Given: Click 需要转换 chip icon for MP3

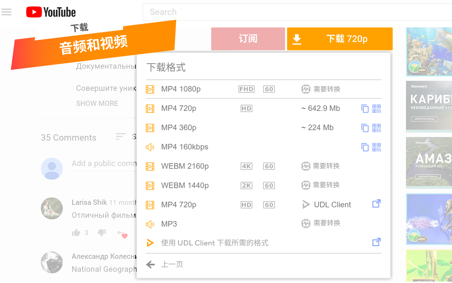Looking at the screenshot, I should coord(305,224).
